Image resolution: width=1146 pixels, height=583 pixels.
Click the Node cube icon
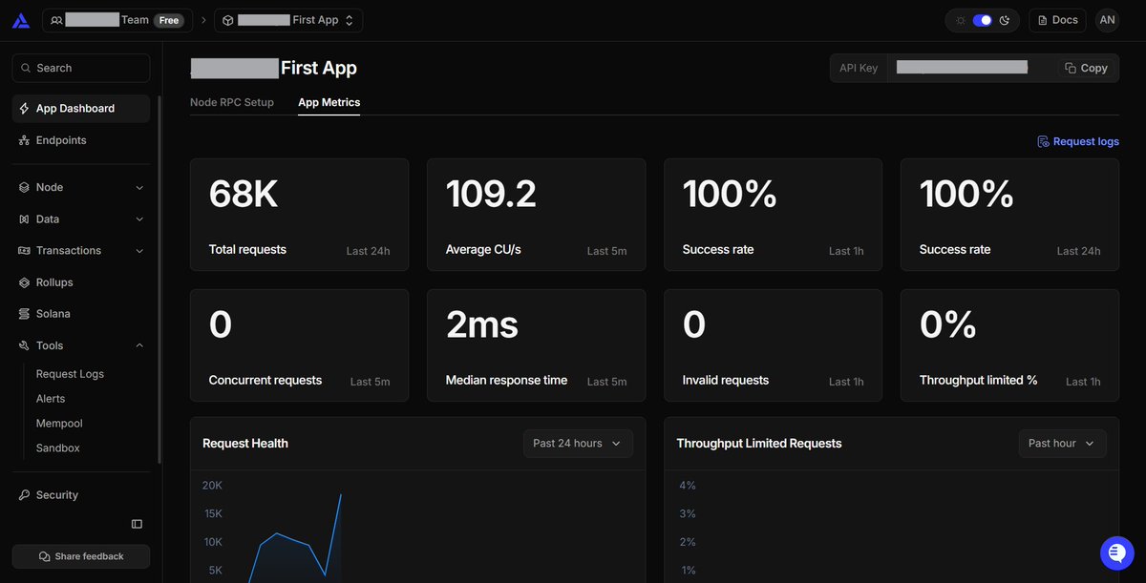click(x=24, y=188)
